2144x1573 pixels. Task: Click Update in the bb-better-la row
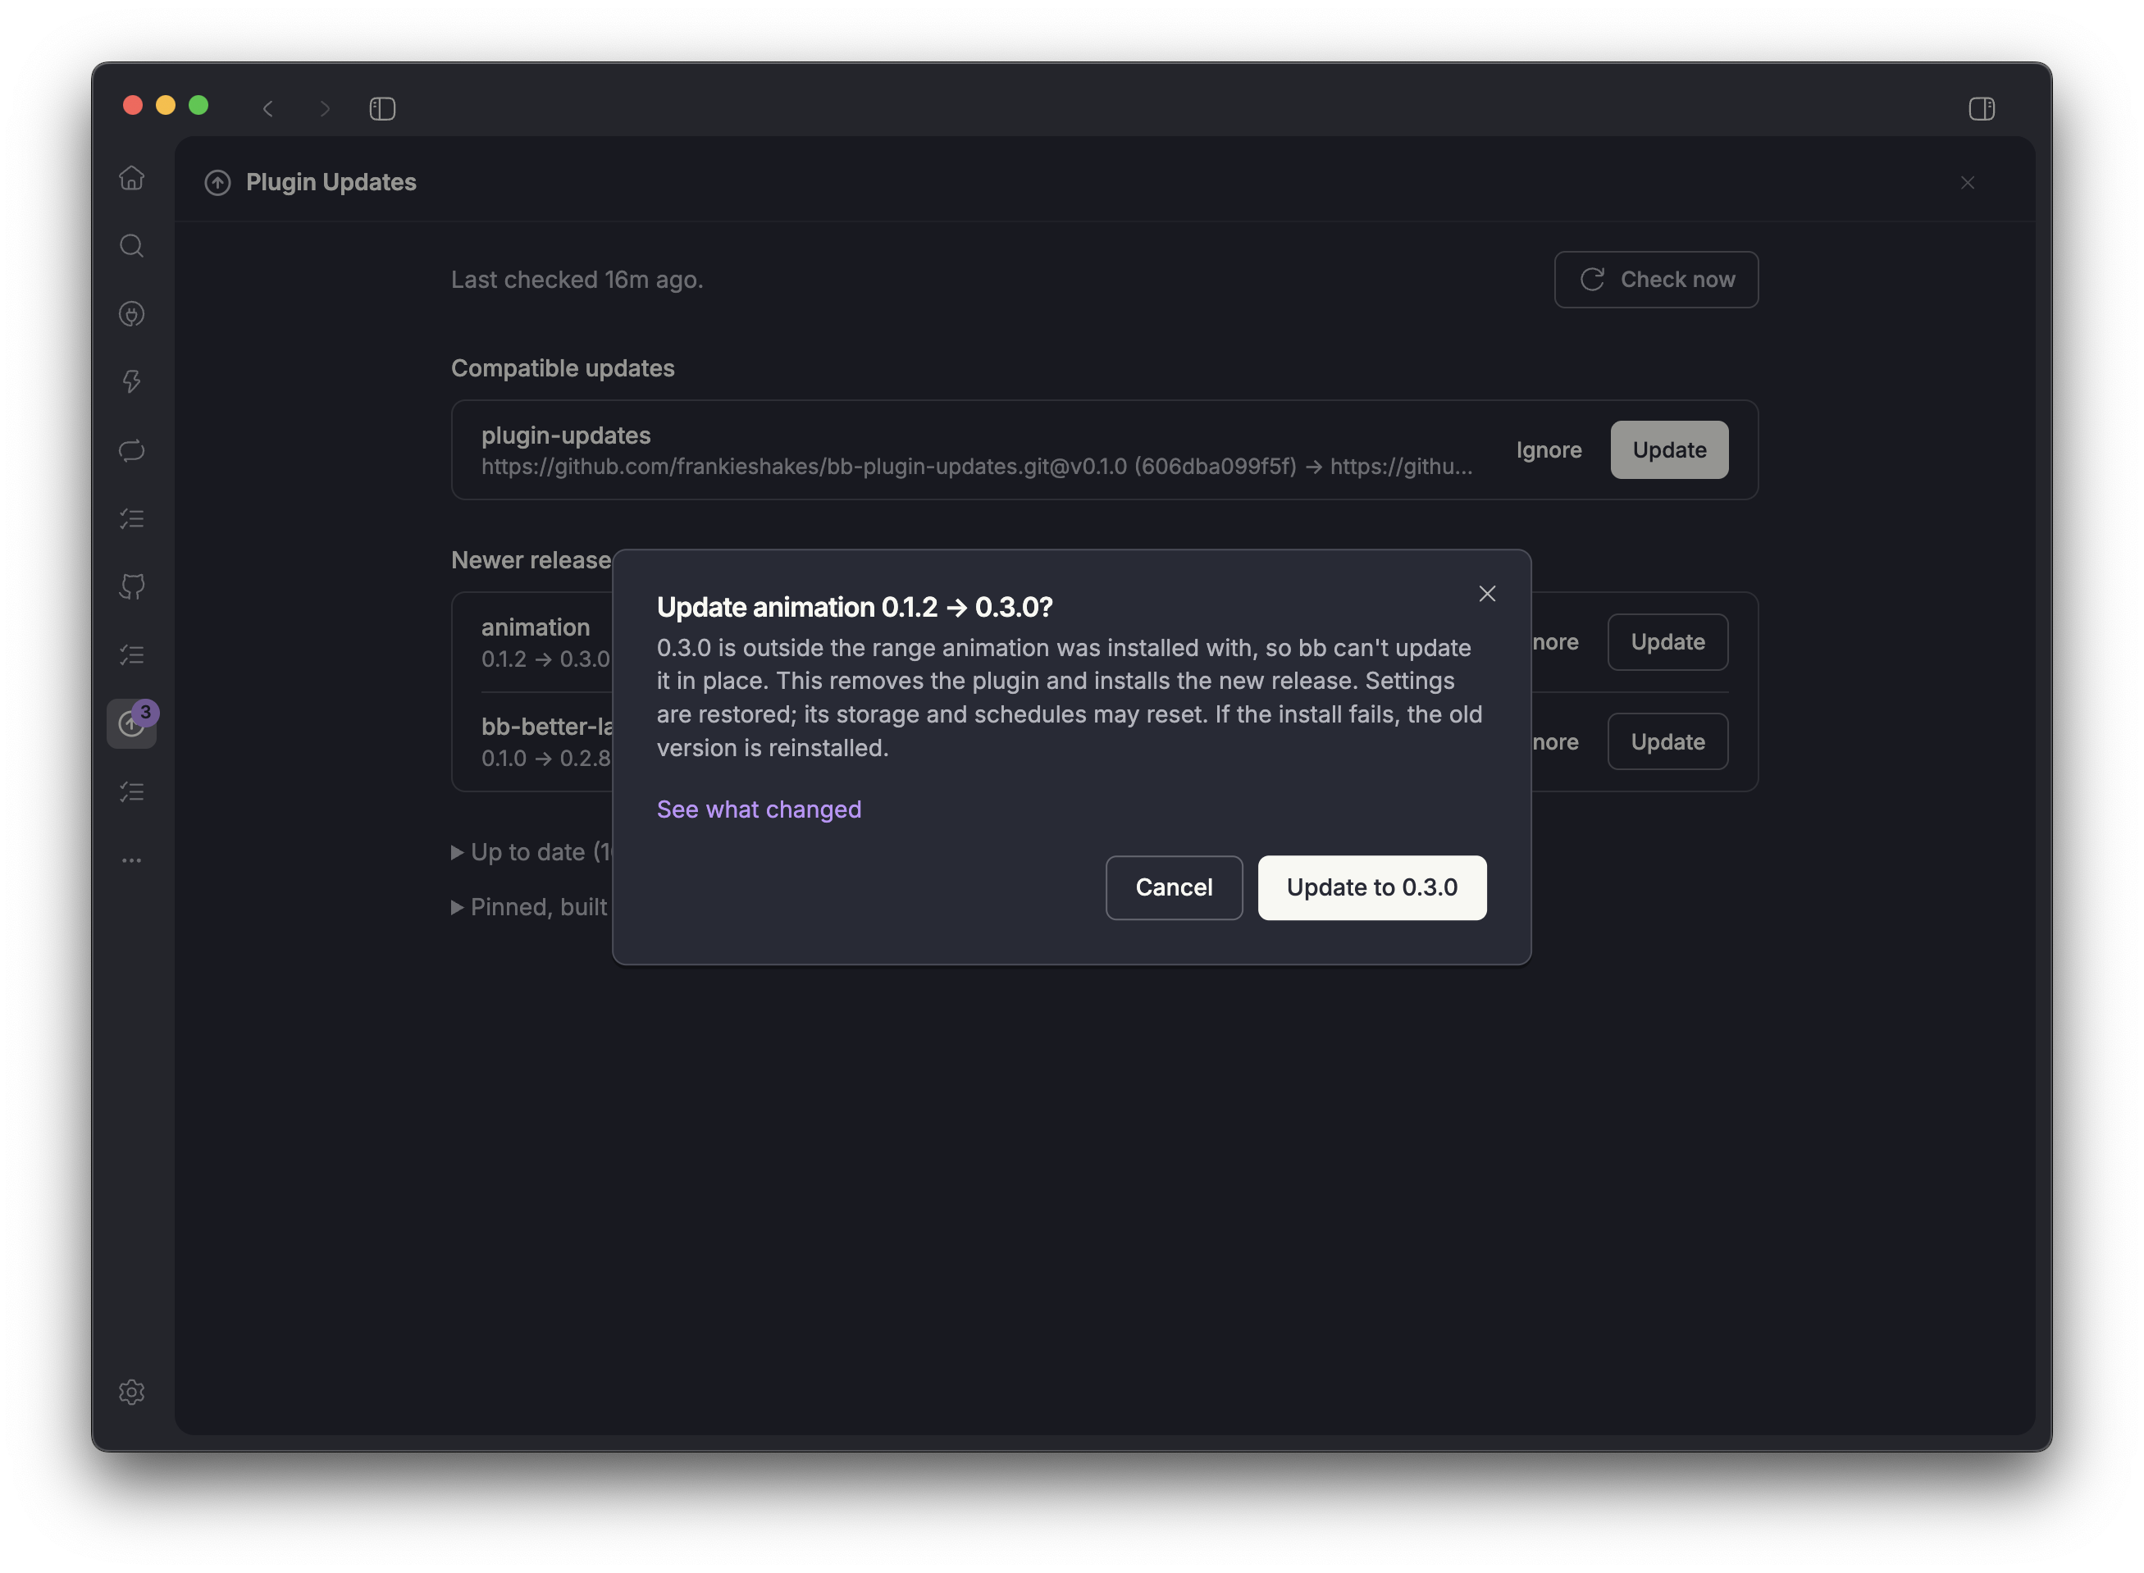[1667, 741]
